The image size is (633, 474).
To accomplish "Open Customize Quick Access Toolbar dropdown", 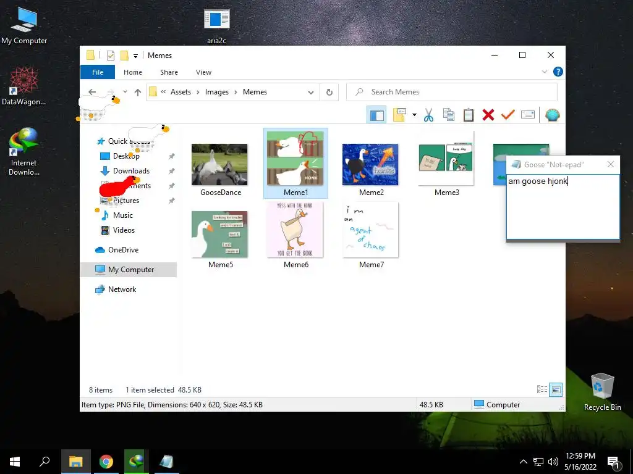I will 135,56.
